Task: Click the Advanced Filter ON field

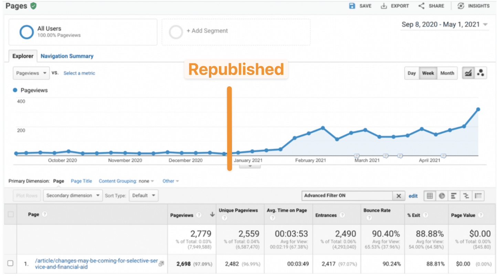Action: [347, 195]
